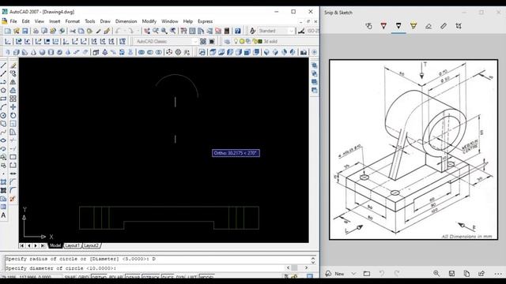Select the Cone modeling tool

(33, 52)
